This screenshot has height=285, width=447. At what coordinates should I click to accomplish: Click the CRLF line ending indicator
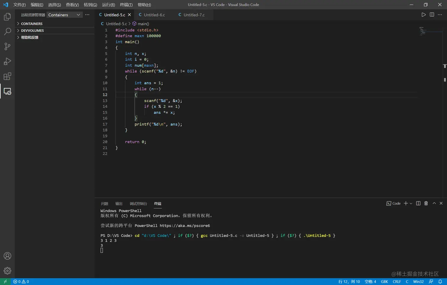tap(397, 281)
